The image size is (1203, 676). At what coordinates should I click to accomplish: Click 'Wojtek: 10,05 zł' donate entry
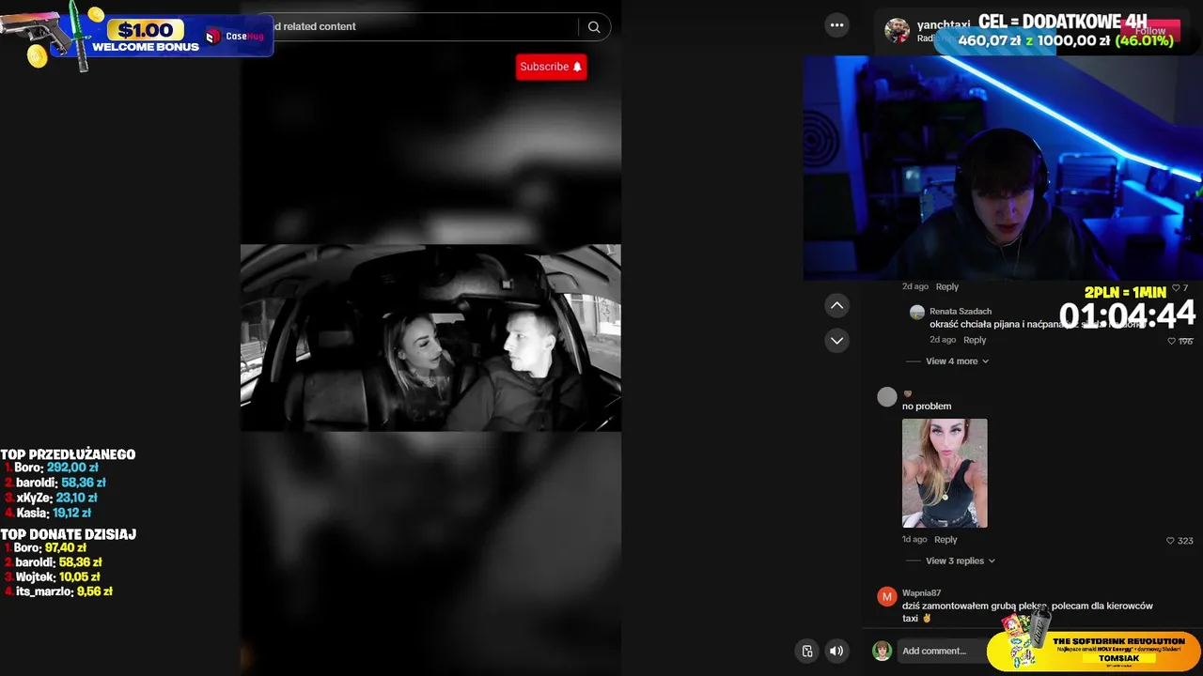click(52, 577)
